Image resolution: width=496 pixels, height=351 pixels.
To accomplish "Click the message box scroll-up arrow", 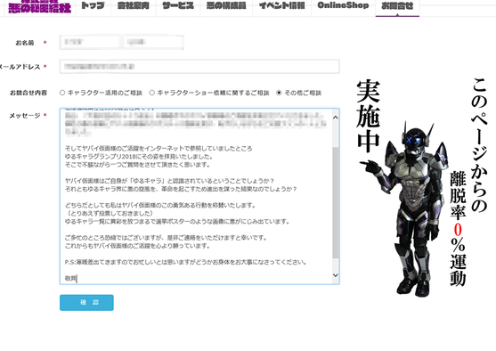I will [336, 118].
